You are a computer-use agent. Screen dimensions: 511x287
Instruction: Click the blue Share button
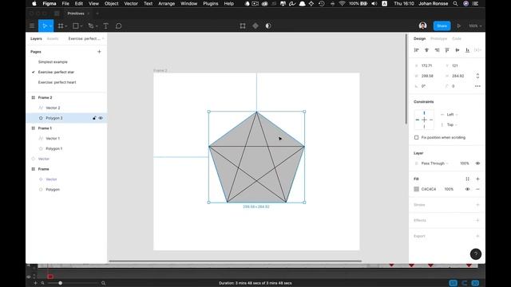[442, 26]
